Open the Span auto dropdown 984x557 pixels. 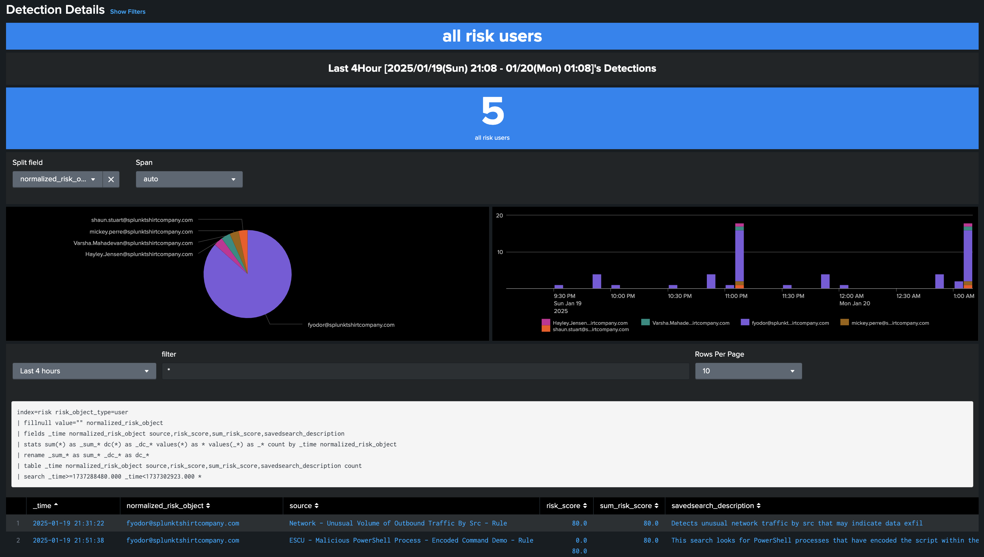click(x=189, y=179)
